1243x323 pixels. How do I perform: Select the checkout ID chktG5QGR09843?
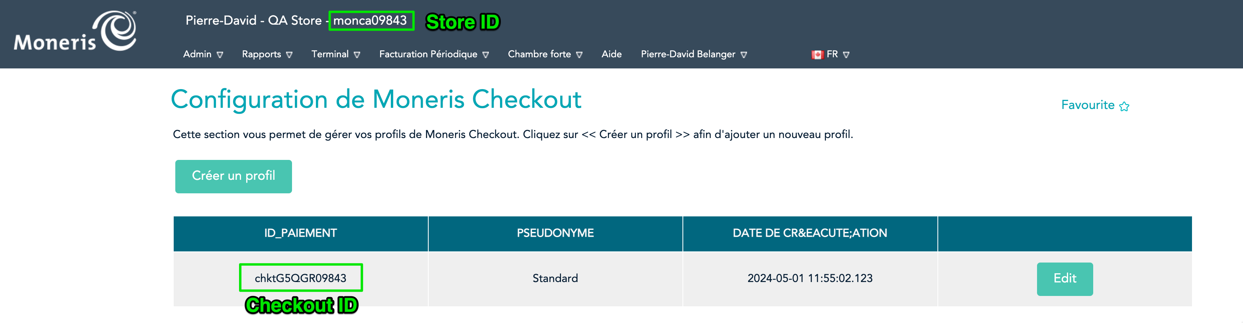click(x=301, y=278)
